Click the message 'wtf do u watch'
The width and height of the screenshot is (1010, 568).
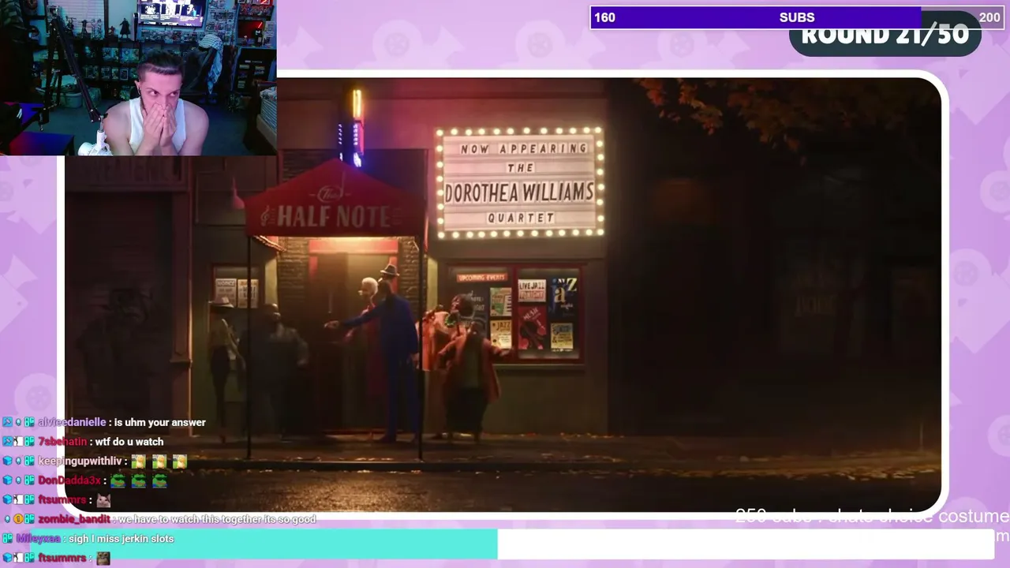tap(129, 442)
